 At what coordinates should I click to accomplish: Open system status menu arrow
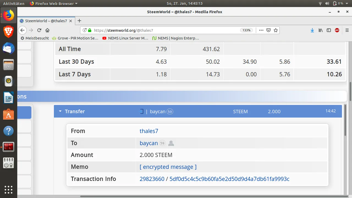point(347,3)
